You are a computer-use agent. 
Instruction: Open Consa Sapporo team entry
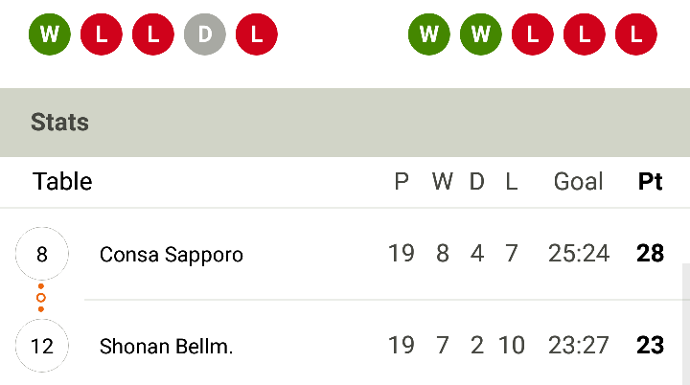pyautogui.click(x=172, y=255)
